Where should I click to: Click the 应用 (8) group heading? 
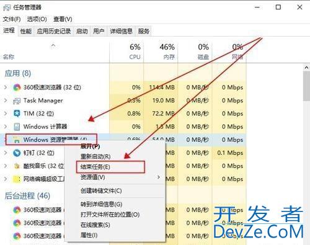click(x=18, y=74)
